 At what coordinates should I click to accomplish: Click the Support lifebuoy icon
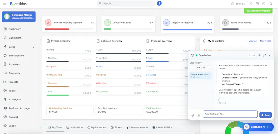tap(5, 117)
